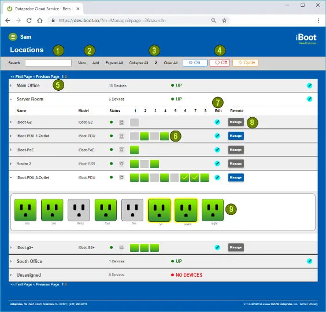The image size is (326, 312).
Task: Go to browser home page
Action: pyautogui.click(x=40, y=20)
